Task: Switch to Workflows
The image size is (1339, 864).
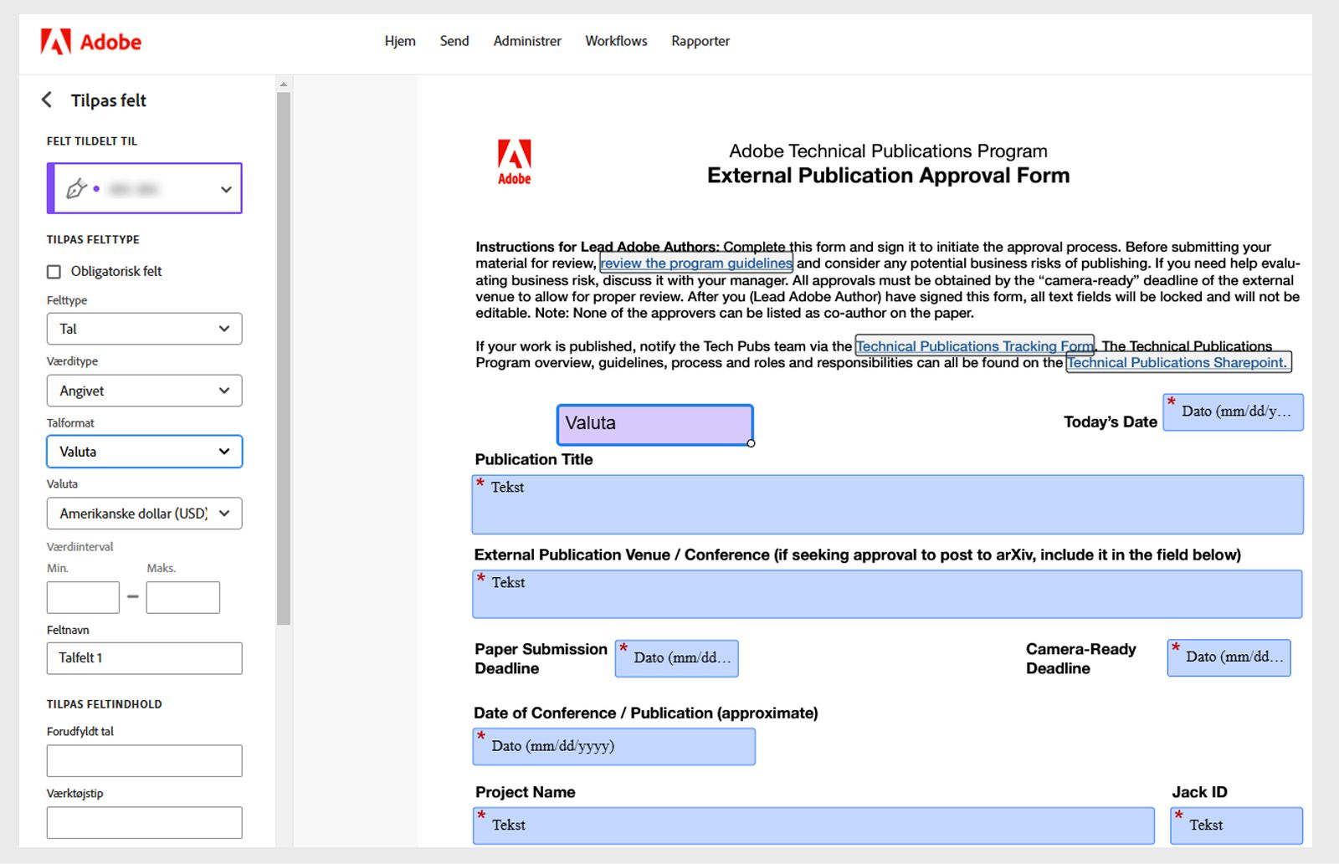Action: coord(616,41)
